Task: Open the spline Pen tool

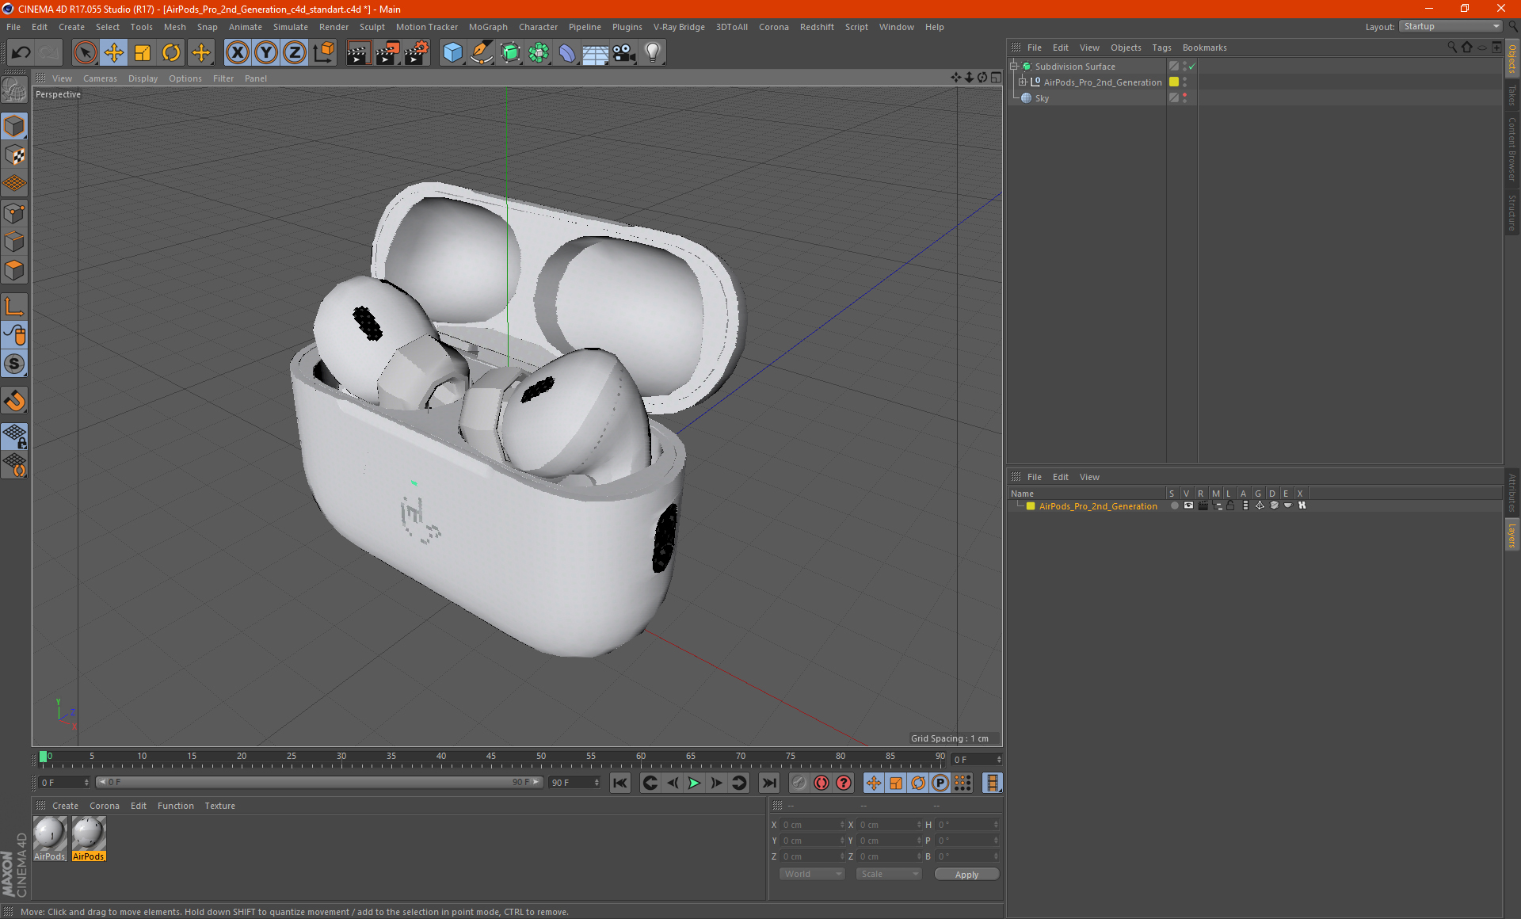Action: (x=481, y=53)
